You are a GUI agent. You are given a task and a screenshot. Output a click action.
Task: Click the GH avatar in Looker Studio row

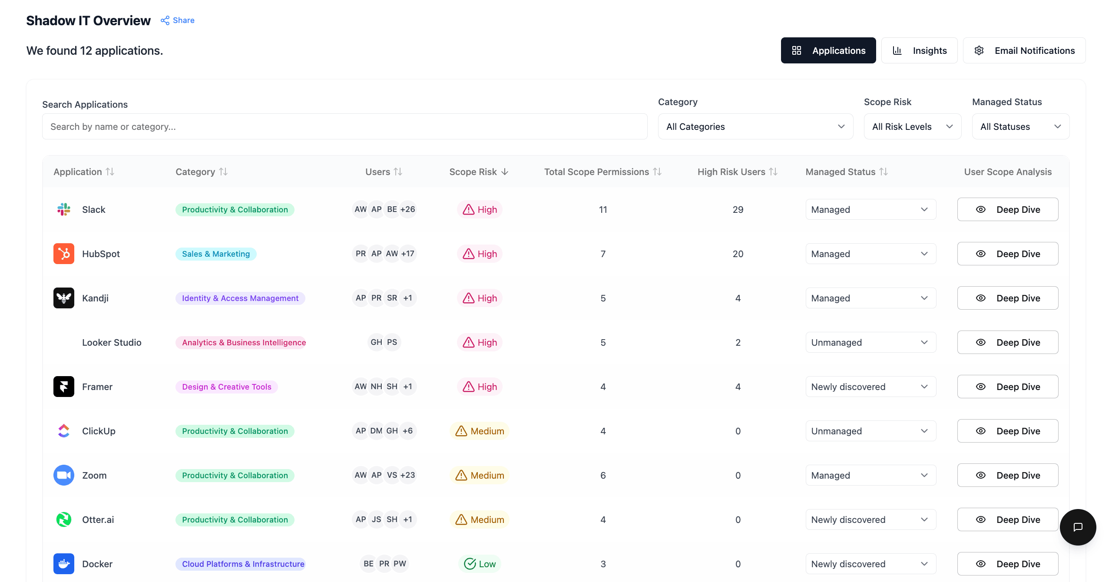[x=376, y=342]
